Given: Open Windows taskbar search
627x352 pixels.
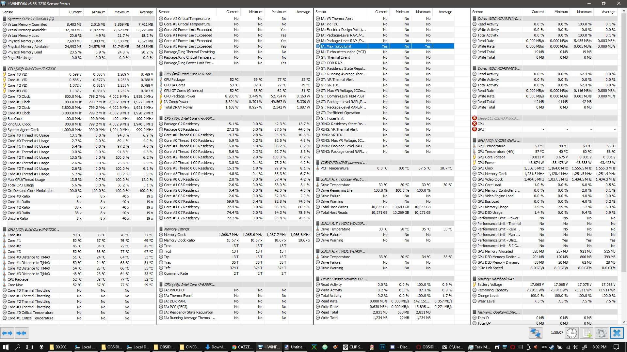Looking at the screenshot, I should [x=18, y=347].
